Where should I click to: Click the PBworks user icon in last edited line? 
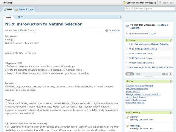point(18,30)
